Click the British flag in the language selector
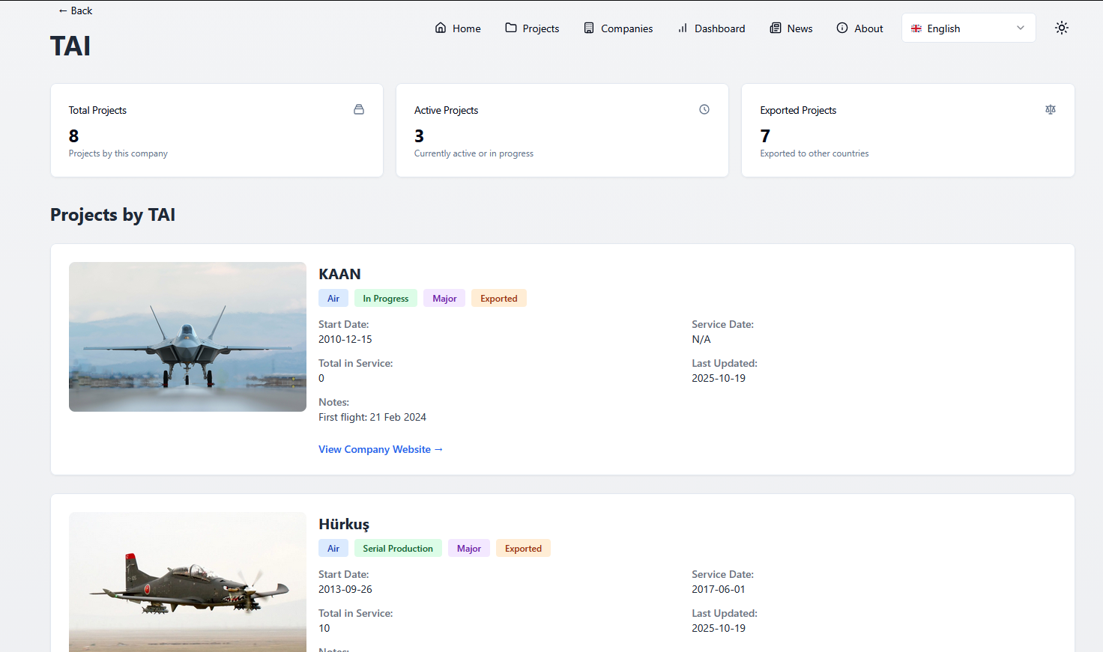The image size is (1103, 652). point(915,28)
